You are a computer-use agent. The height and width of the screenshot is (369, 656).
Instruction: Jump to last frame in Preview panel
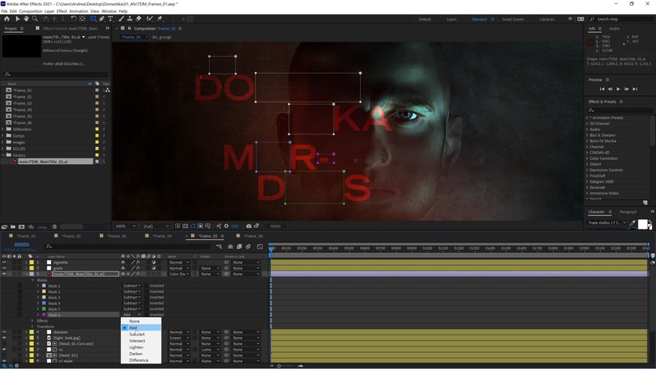[x=635, y=89]
